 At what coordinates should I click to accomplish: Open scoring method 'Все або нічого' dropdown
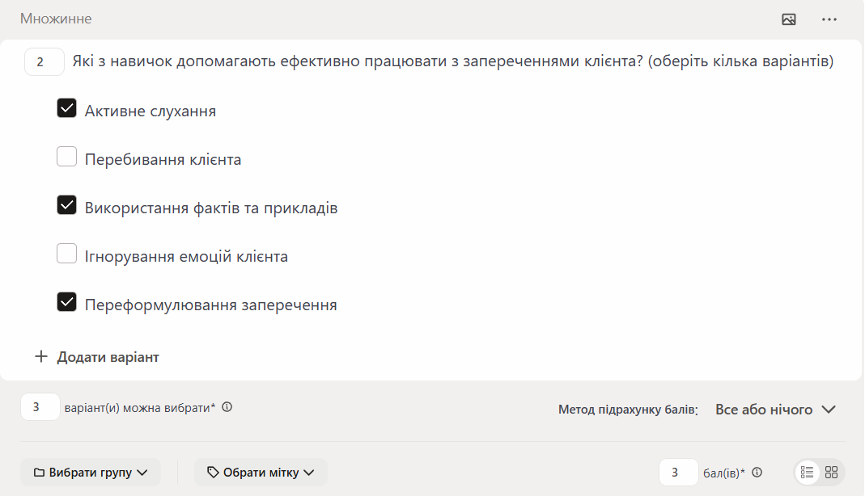775,410
